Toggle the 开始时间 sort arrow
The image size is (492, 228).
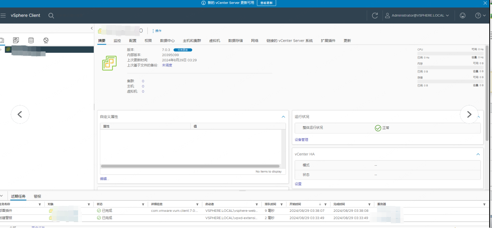click(320, 204)
